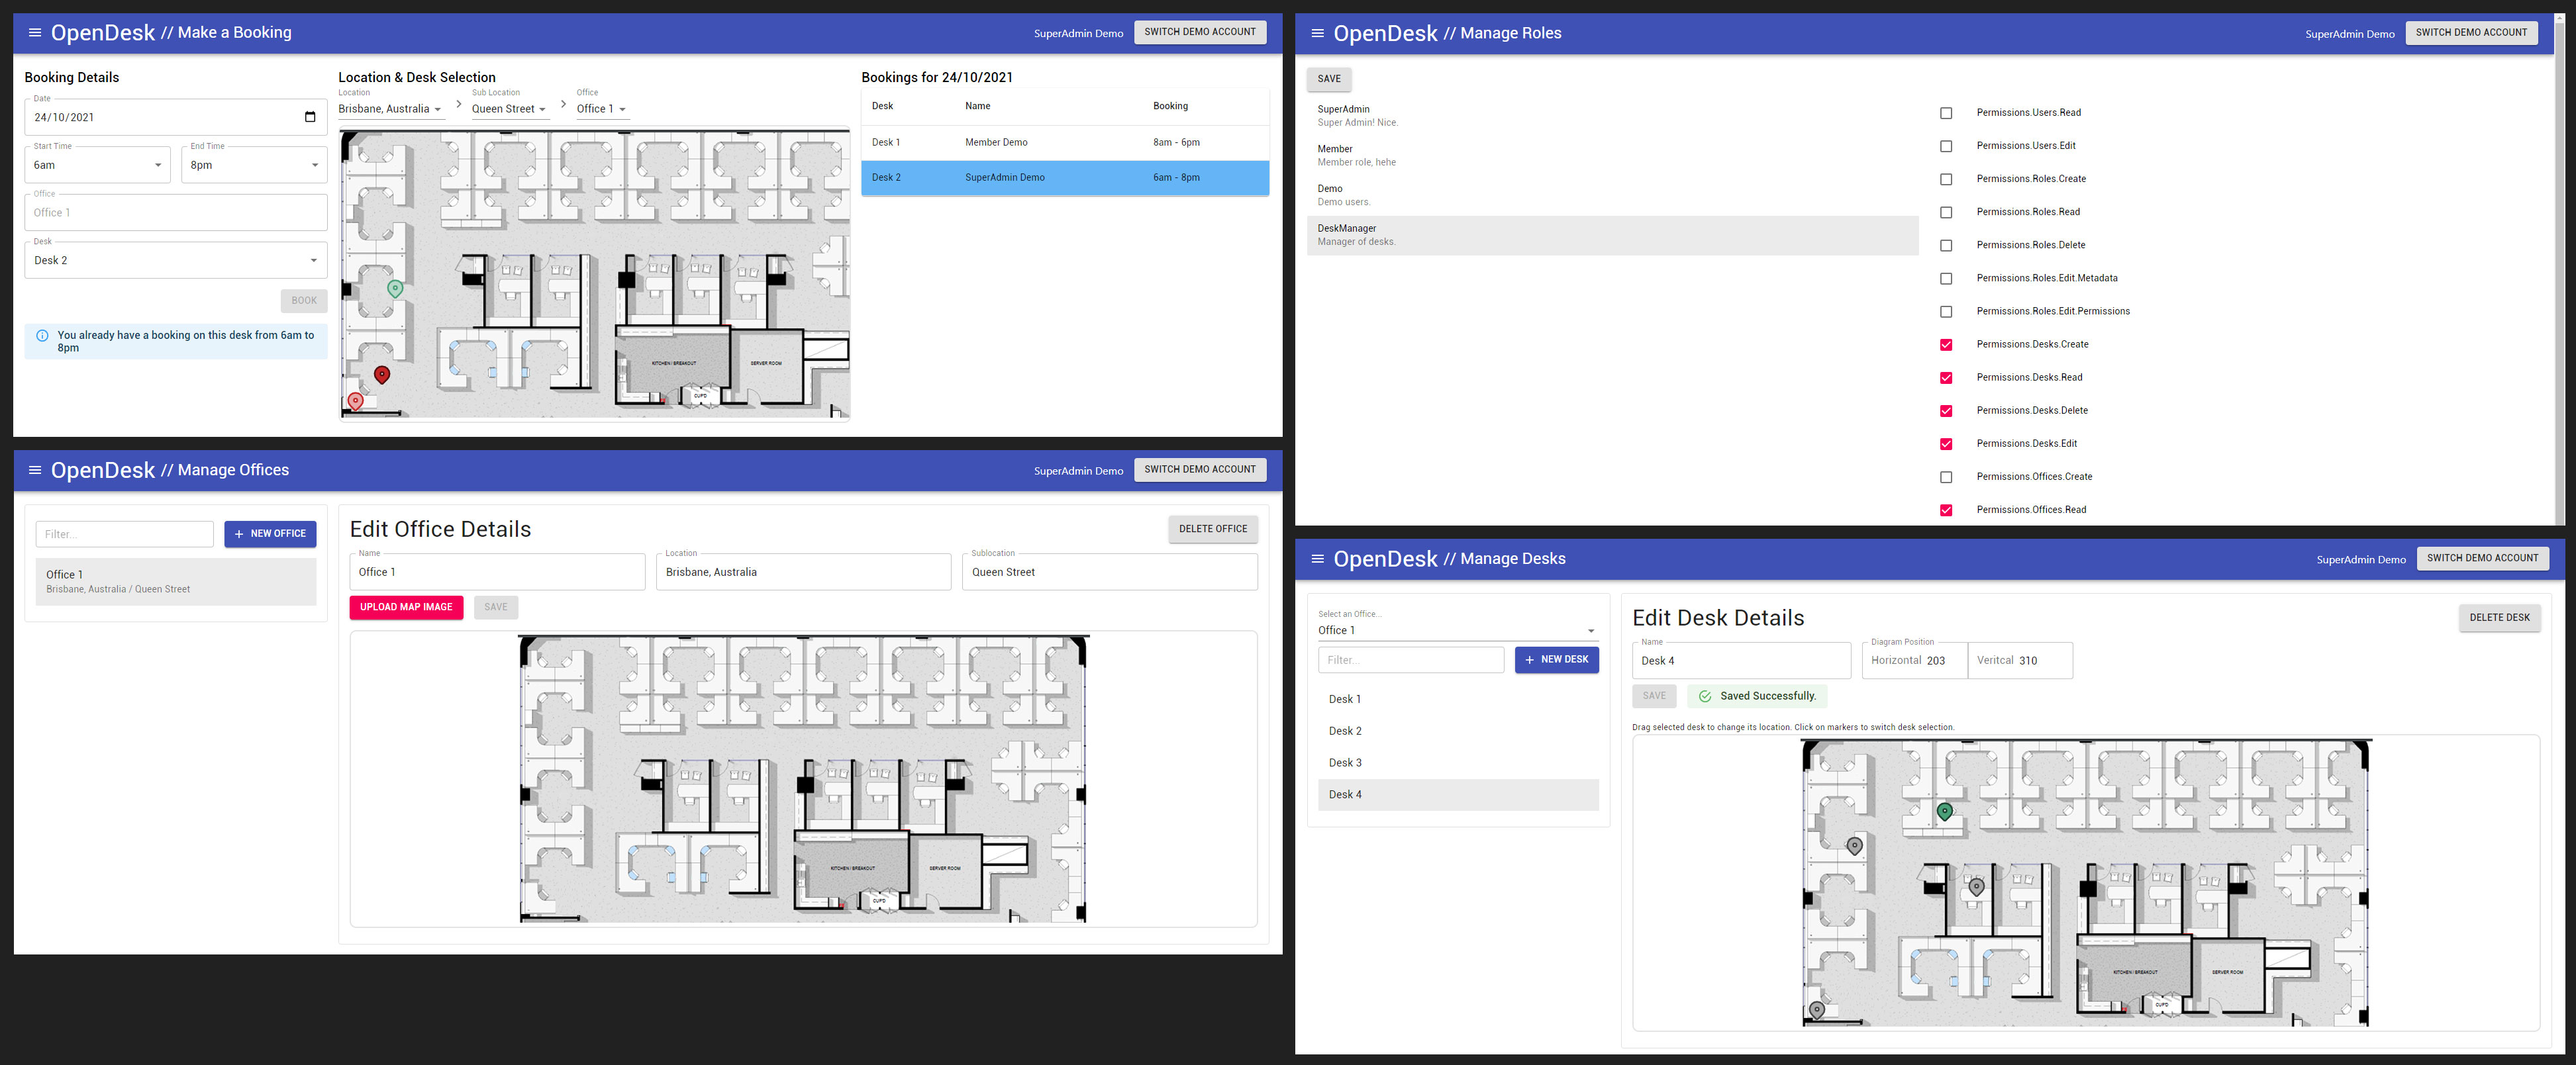
Task: Click green desk marker on Manage Desks map
Action: click(x=1944, y=811)
